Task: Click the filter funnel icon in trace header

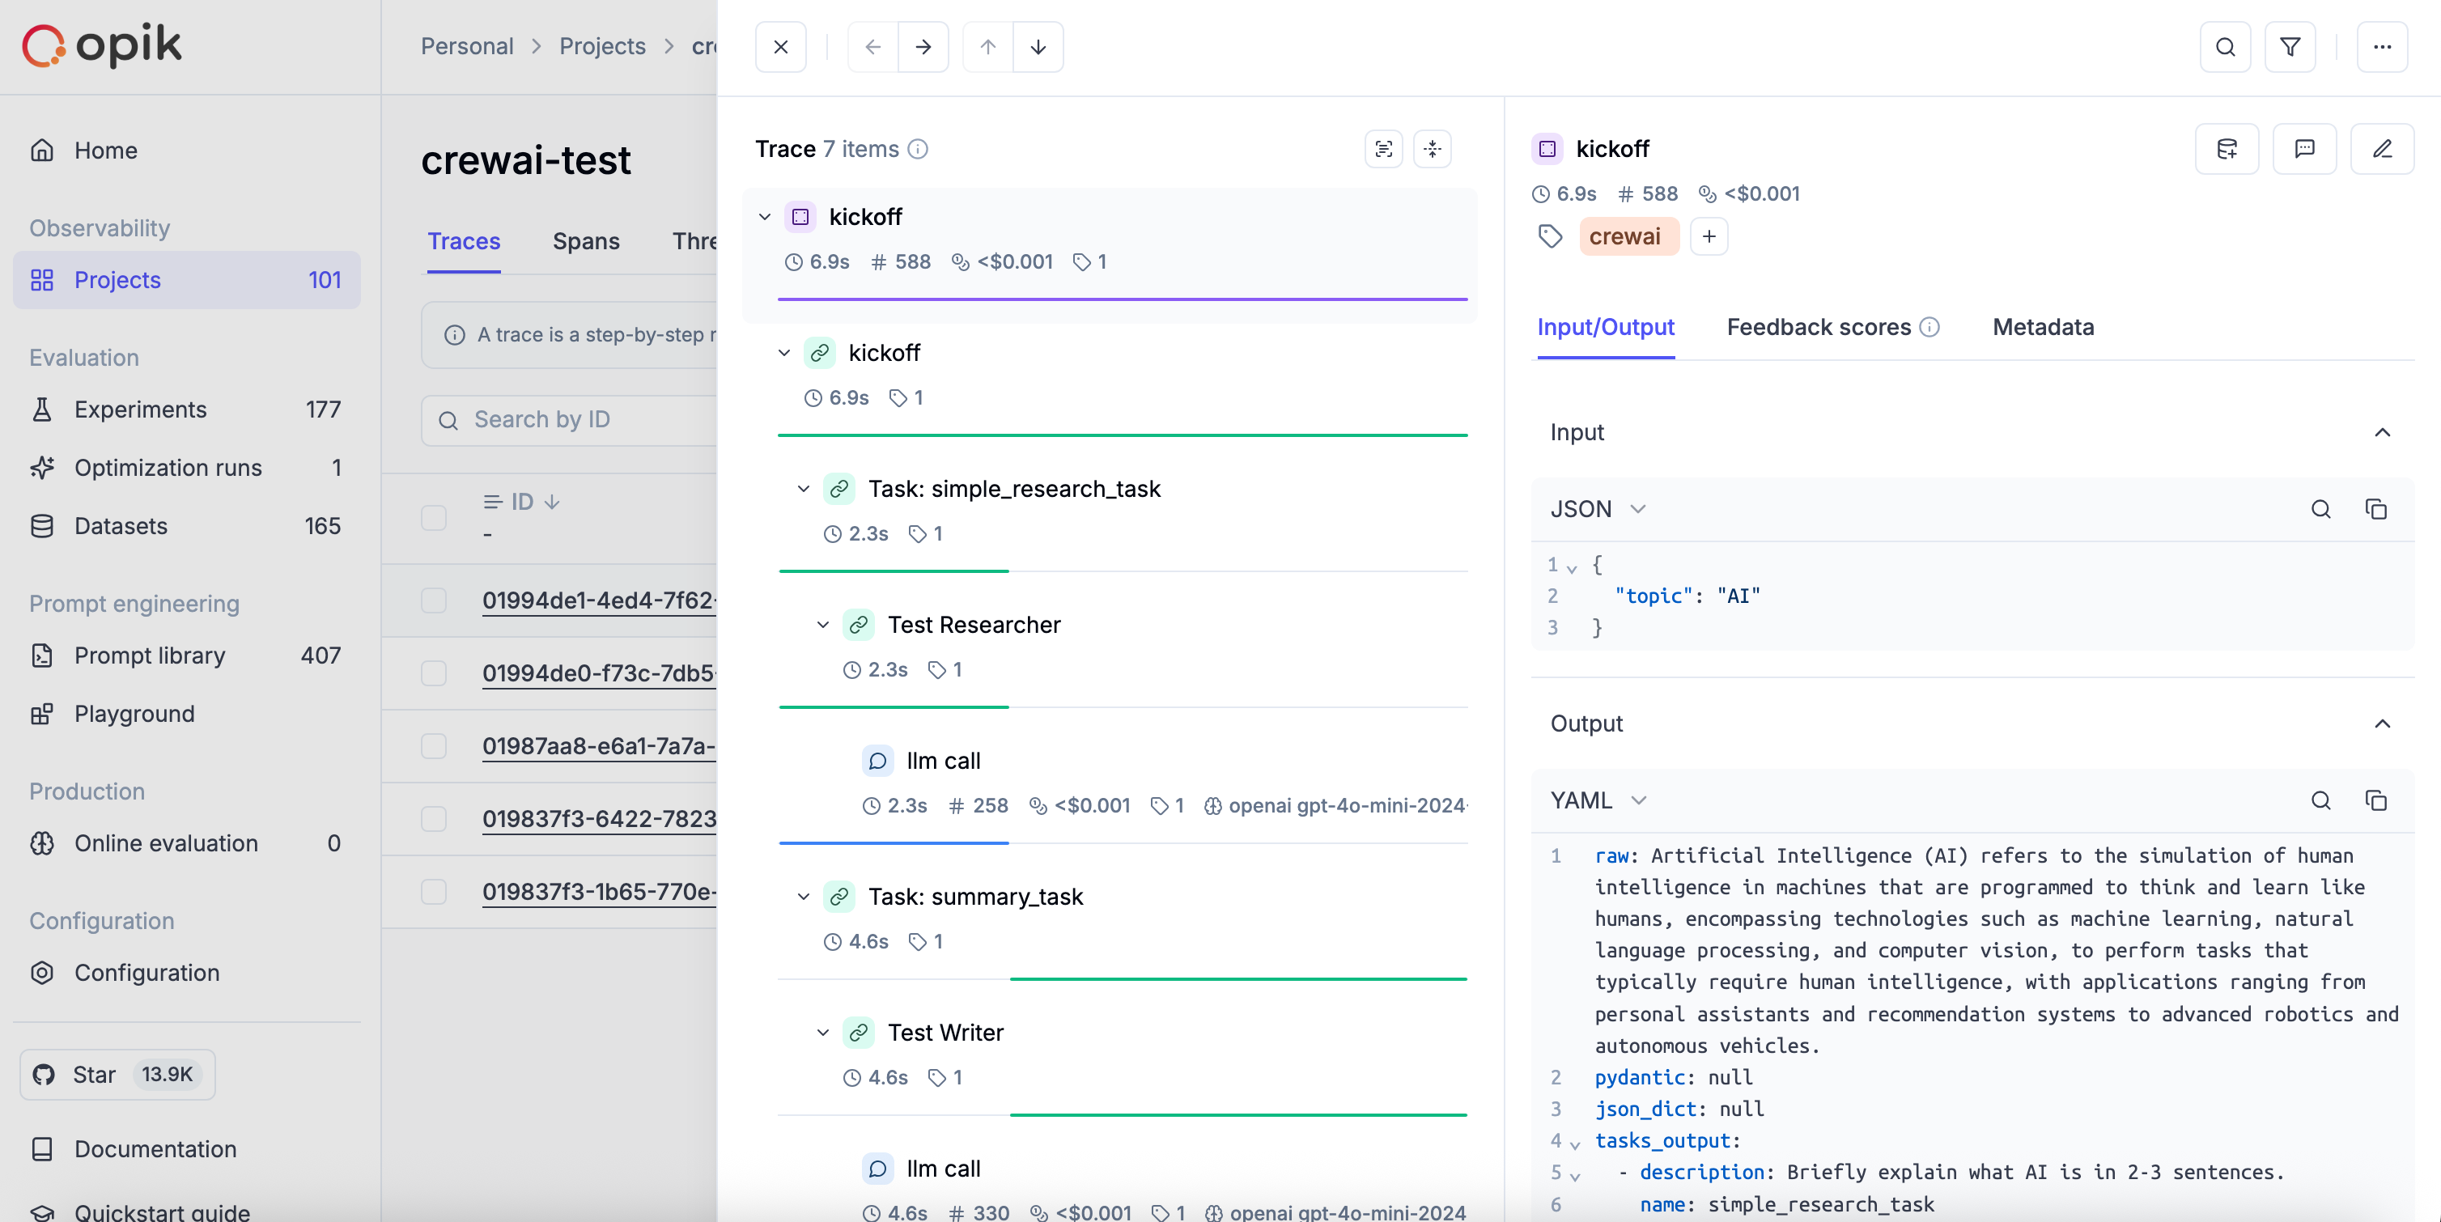Action: click(x=2290, y=46)
